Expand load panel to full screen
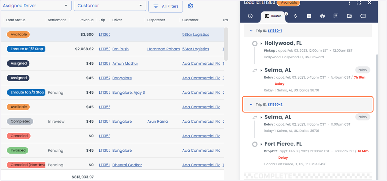Screen dimensions: 387x181 pos(359,3)
